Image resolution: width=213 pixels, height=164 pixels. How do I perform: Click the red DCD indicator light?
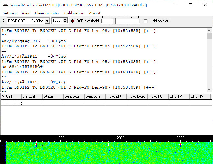[x=73, y=21]
